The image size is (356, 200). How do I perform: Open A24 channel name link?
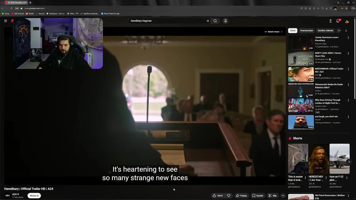14,194
